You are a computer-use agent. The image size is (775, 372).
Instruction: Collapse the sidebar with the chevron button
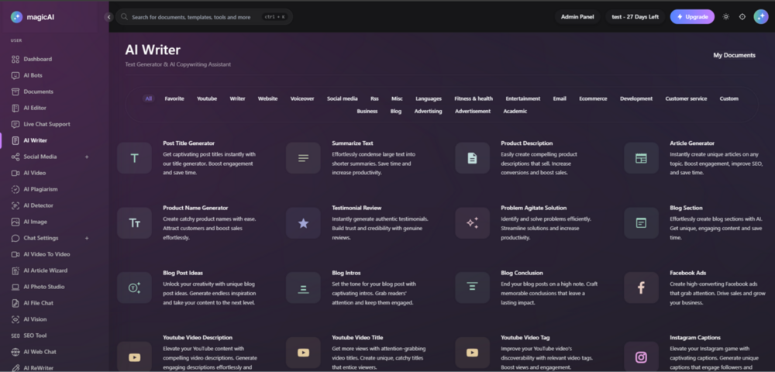(x=108, y=17)
